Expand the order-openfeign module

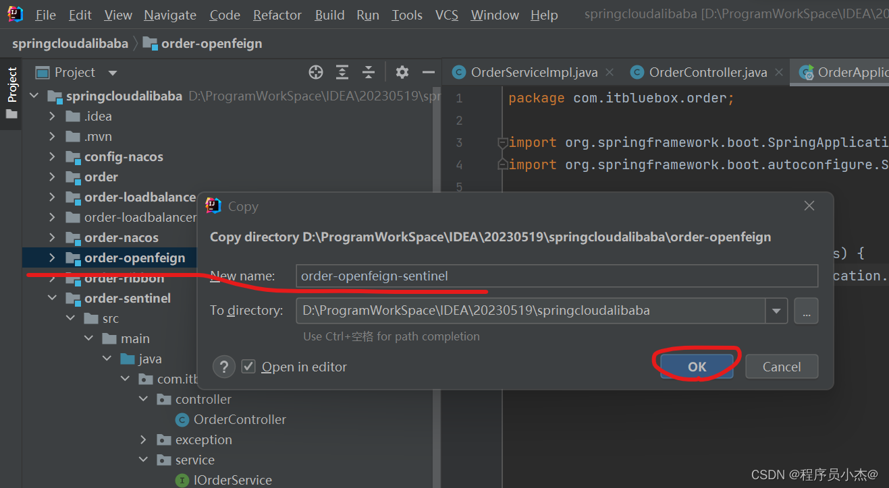pyautogui.click(x=52, y=258)
